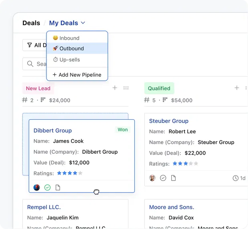Click the funnel filter icon
The width and height of the screenshot is (248, 229).
(30, 45)
